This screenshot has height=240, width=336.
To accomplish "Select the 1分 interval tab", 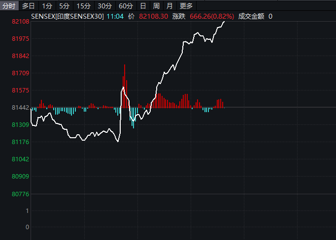I will coord(46,6).
